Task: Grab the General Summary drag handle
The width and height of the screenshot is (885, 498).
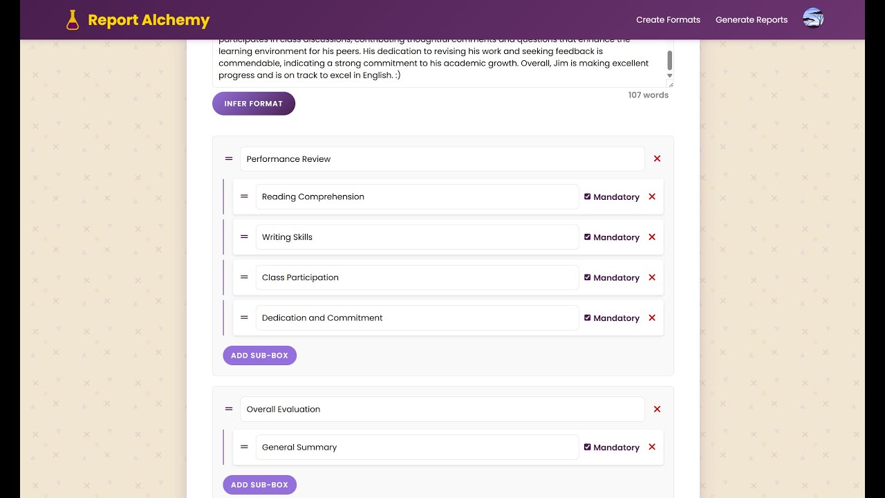Action: click(x=244, y=447)
